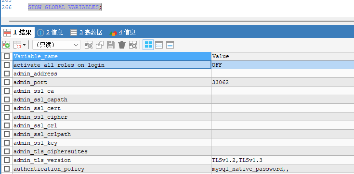Viewport: 354px width, 174px height.
Task: Select the admin_address cell
Action: [112, 74]
